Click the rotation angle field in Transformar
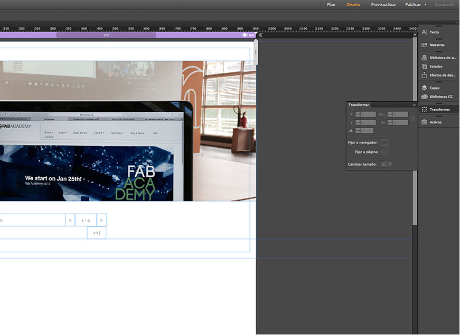 point(367,130)
